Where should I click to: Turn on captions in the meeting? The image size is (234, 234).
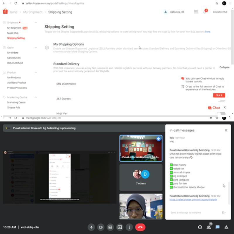point(110,227)
